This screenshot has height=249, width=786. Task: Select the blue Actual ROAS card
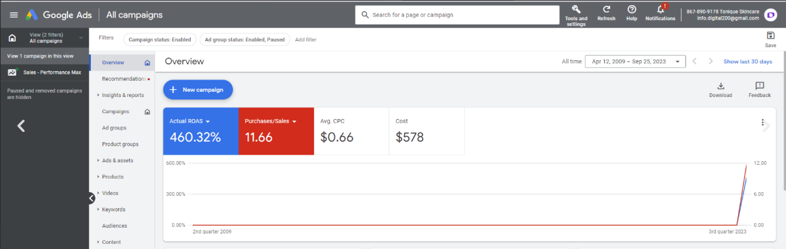[x=201, y=131]
